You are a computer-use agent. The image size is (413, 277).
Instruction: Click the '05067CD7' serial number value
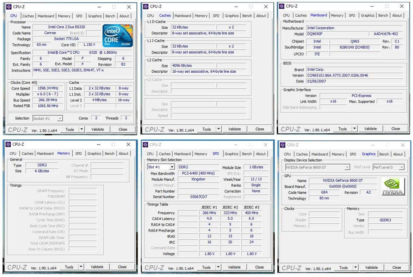pyautogui.click(x=199, y=197)
